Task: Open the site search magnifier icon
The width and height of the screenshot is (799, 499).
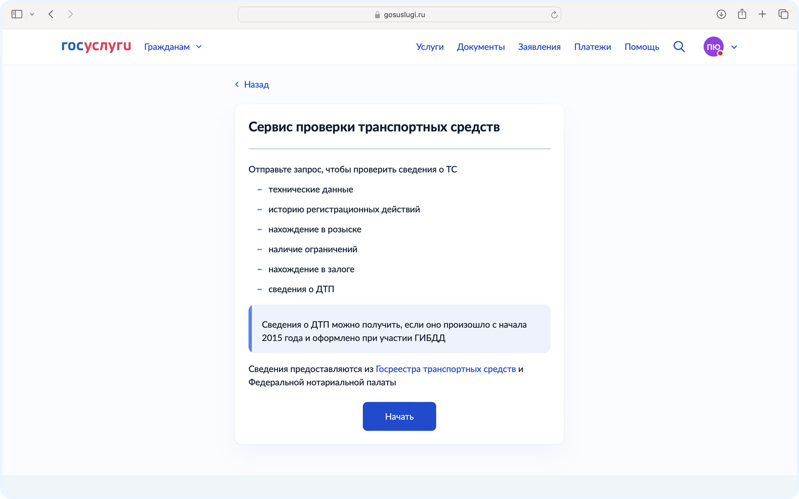Action: (x=679, y=47)
